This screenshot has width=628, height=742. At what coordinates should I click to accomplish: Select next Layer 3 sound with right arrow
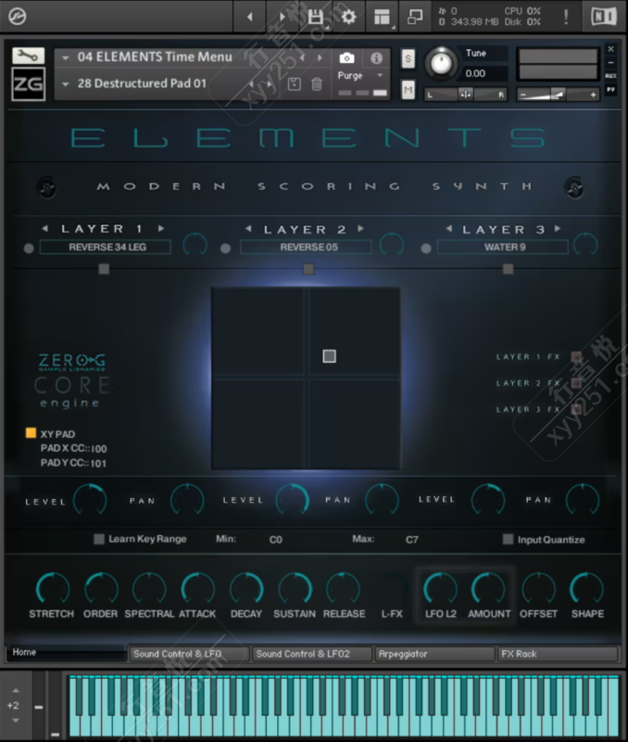(558, 229)
